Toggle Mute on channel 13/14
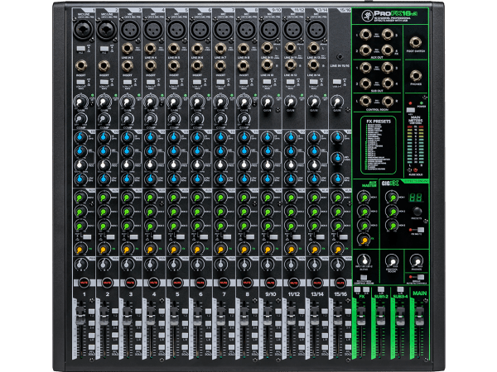This screenshot has width=497, height=372. 317,282
